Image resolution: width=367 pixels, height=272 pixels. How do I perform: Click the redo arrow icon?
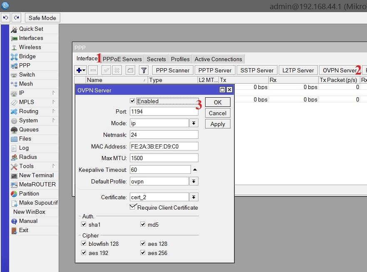pos(17,18)
